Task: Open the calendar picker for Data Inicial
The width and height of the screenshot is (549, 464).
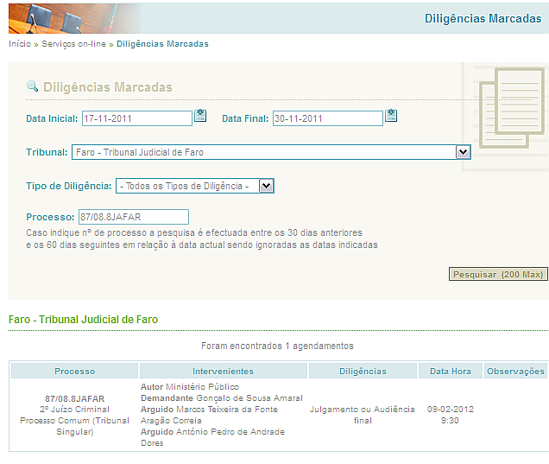Action: 200,116
